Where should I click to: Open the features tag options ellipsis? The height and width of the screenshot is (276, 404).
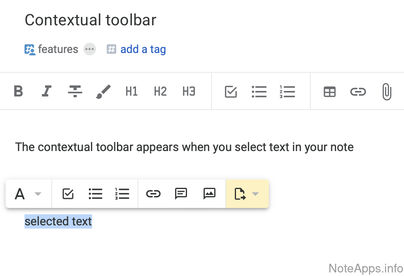[90, 49]
